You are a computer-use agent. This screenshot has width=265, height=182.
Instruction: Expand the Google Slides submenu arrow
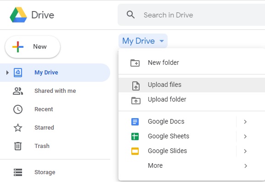(245, 151)
